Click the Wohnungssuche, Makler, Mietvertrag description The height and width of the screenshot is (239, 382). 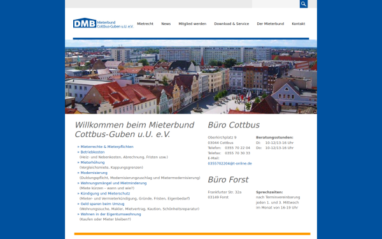[x=139, y=209]
